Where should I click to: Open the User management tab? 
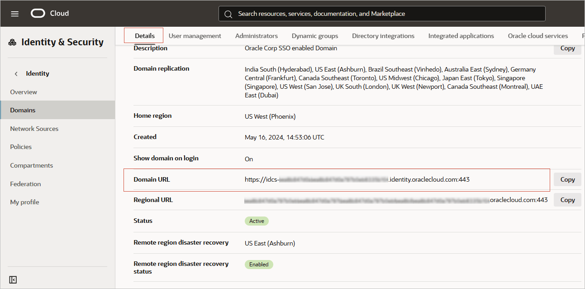[x=195, y=36]
